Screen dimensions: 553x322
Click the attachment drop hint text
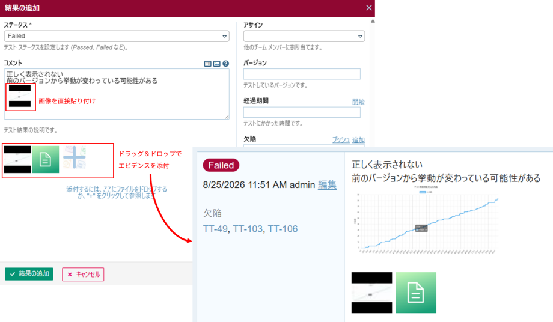pos(117,192)
